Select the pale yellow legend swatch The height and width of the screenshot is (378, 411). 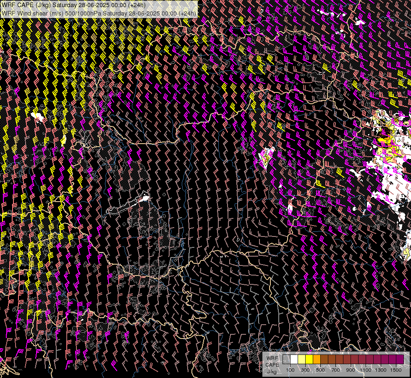(302, 360)
